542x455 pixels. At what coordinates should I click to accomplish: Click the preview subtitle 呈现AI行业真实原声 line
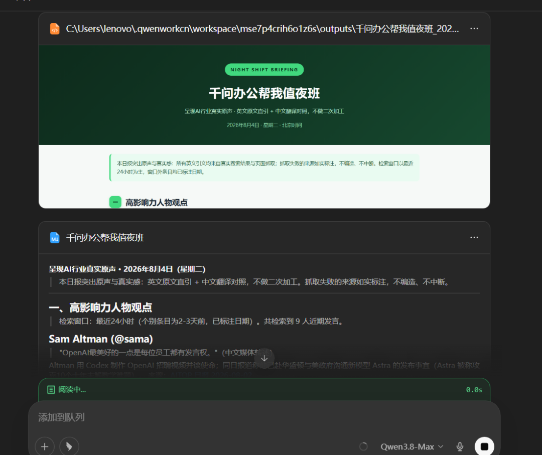pyautogui.click(x=264, y=111)
